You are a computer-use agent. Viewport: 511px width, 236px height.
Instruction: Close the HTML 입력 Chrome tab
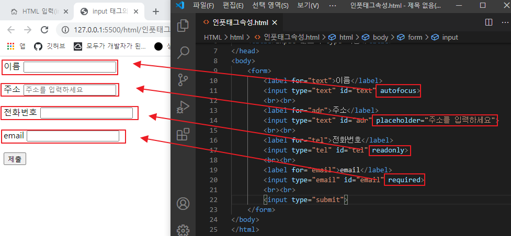point(66,11)
